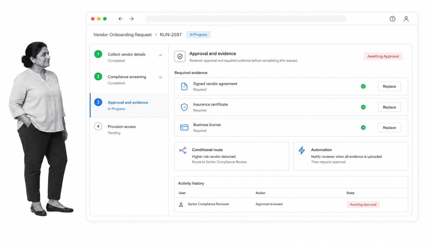The height and width of the screenshot is (242, 431).
Task: Click the green check for Insurance certificate
Action: coord(363,107)
